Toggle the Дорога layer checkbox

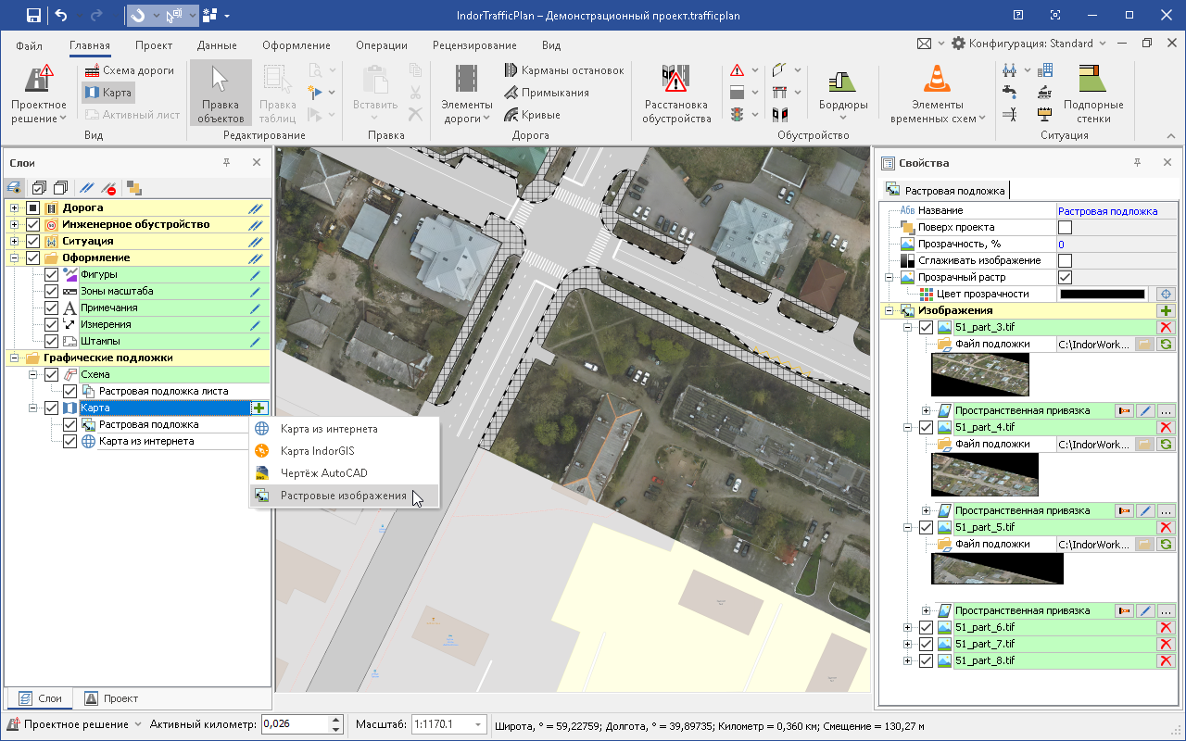pos(32,207)
